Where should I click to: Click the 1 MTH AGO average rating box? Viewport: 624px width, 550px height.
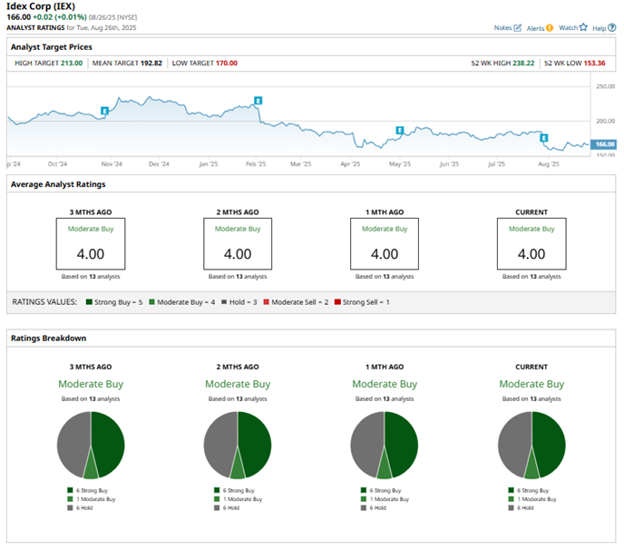tap(385, 244)
